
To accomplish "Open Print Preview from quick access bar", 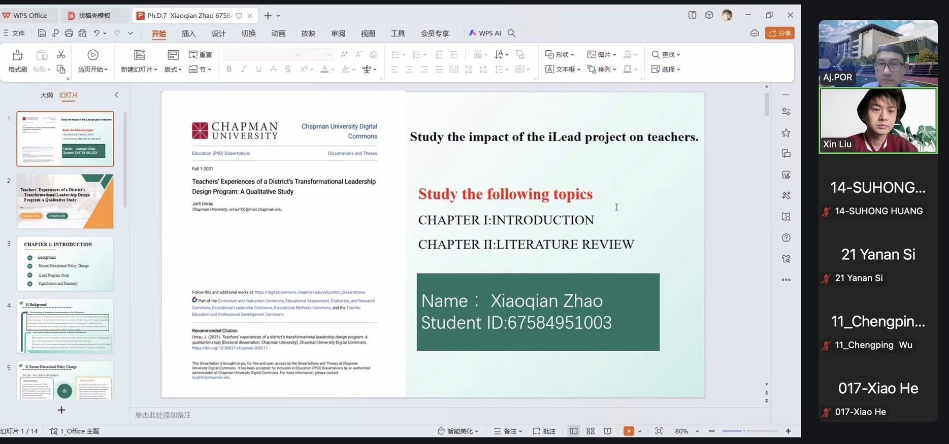I will (82, 33).
